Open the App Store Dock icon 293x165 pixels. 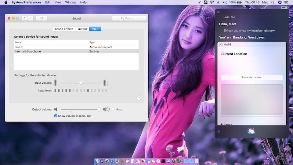pos(168,161)
